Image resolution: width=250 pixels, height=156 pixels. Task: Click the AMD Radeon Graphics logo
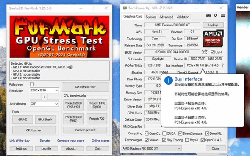[x=213, y=38]
